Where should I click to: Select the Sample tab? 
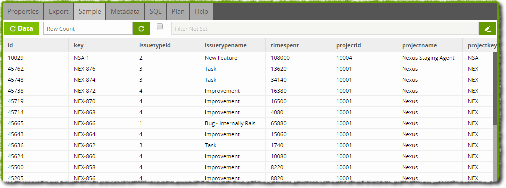point(90,11)
